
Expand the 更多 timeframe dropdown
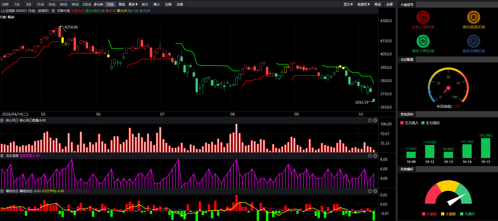click(x=133, y=4)
